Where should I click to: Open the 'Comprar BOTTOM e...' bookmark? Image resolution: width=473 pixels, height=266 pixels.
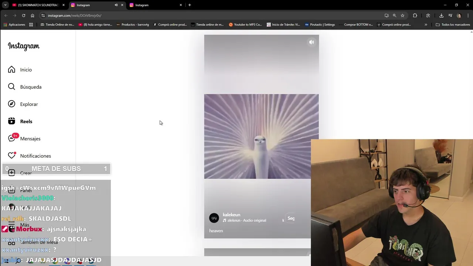356,25
